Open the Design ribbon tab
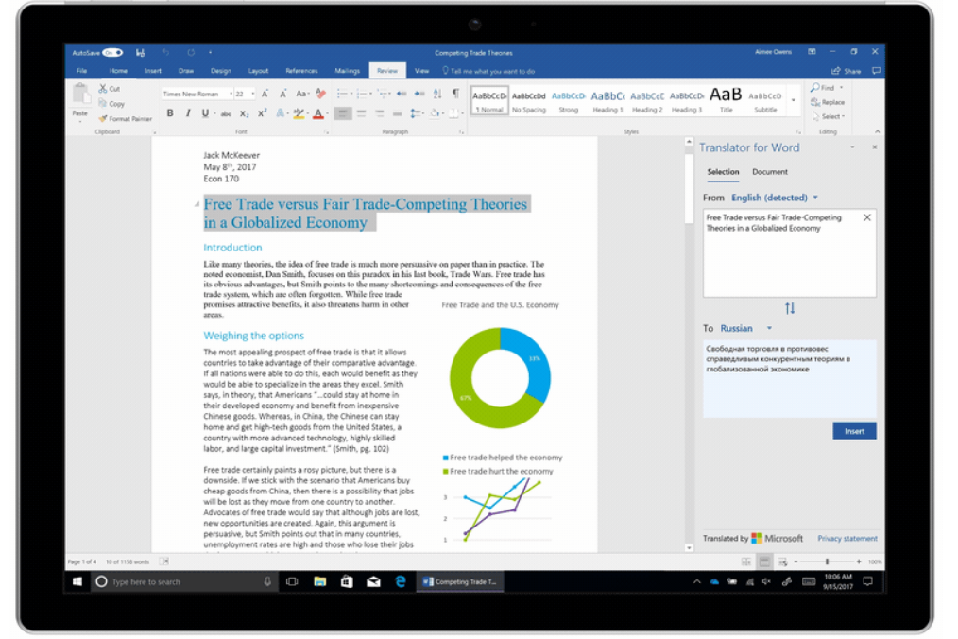Image resolution: width=958 pixels, height=639 pixels. click(x=220, y=71)
